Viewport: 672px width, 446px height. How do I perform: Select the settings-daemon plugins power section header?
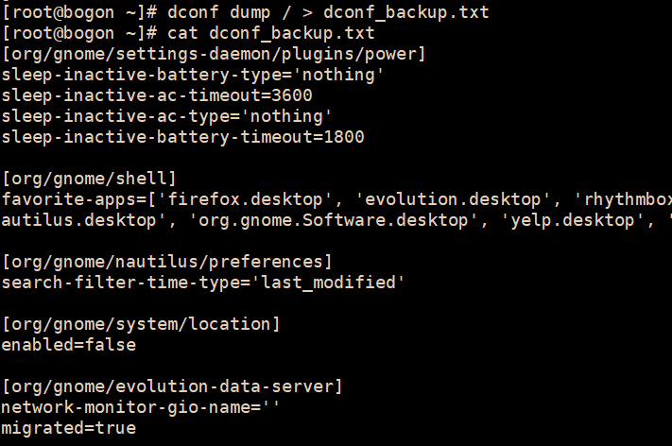214,55
